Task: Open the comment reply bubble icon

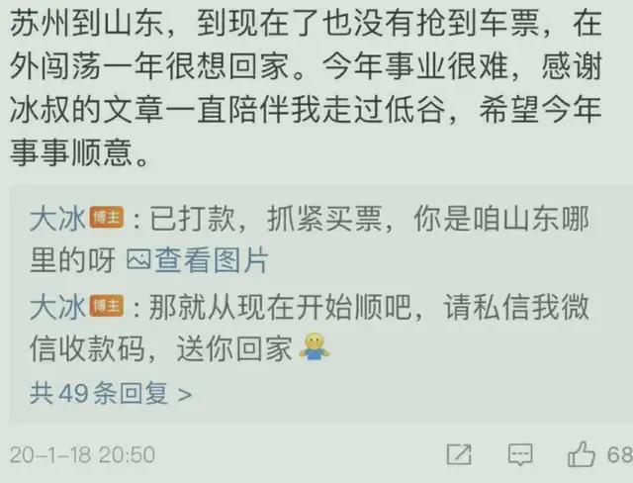Action: pos(520,454)
